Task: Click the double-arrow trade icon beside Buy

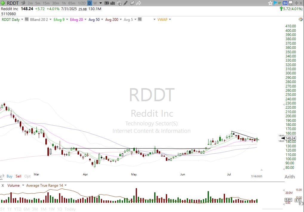Action: click(x=2, y=176)
